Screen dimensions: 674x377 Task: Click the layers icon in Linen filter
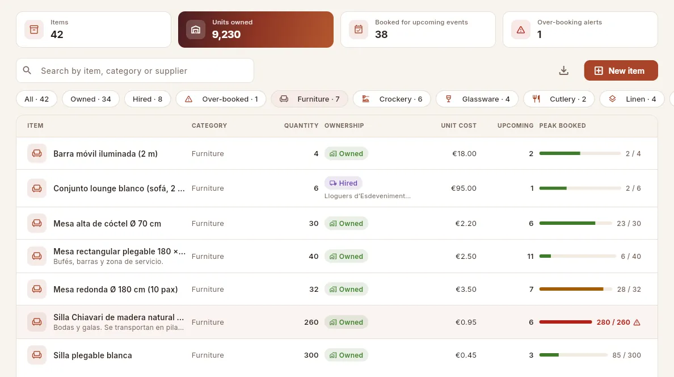[613, 99]
